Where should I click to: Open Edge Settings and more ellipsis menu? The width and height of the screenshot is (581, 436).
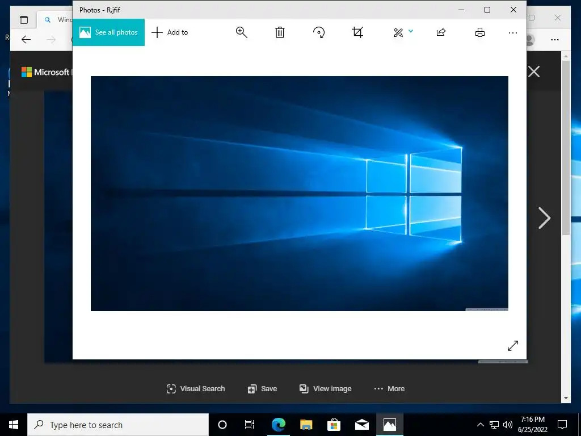point(555,40)
